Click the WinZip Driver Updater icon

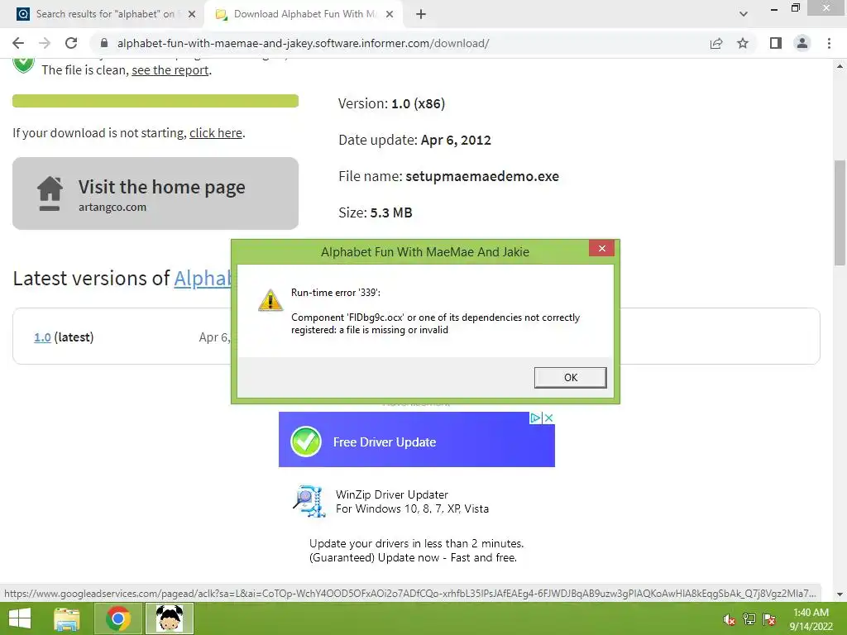309,500
